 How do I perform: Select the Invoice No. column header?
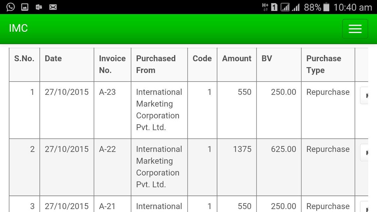[112, 64]
